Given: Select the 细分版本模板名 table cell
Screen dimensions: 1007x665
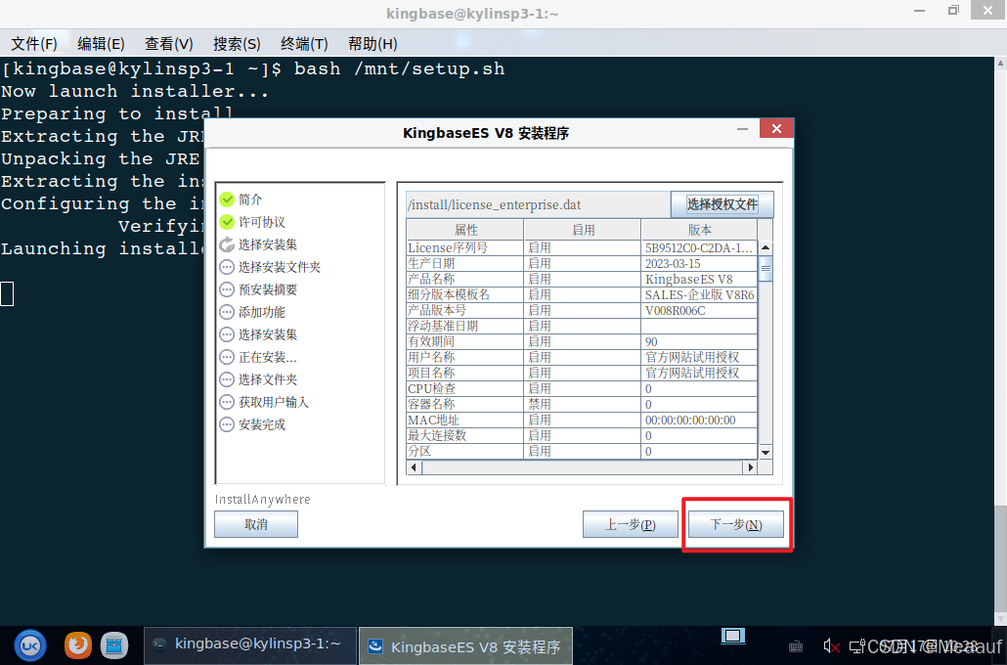Looking at the screenshot, I should point(465,294).
